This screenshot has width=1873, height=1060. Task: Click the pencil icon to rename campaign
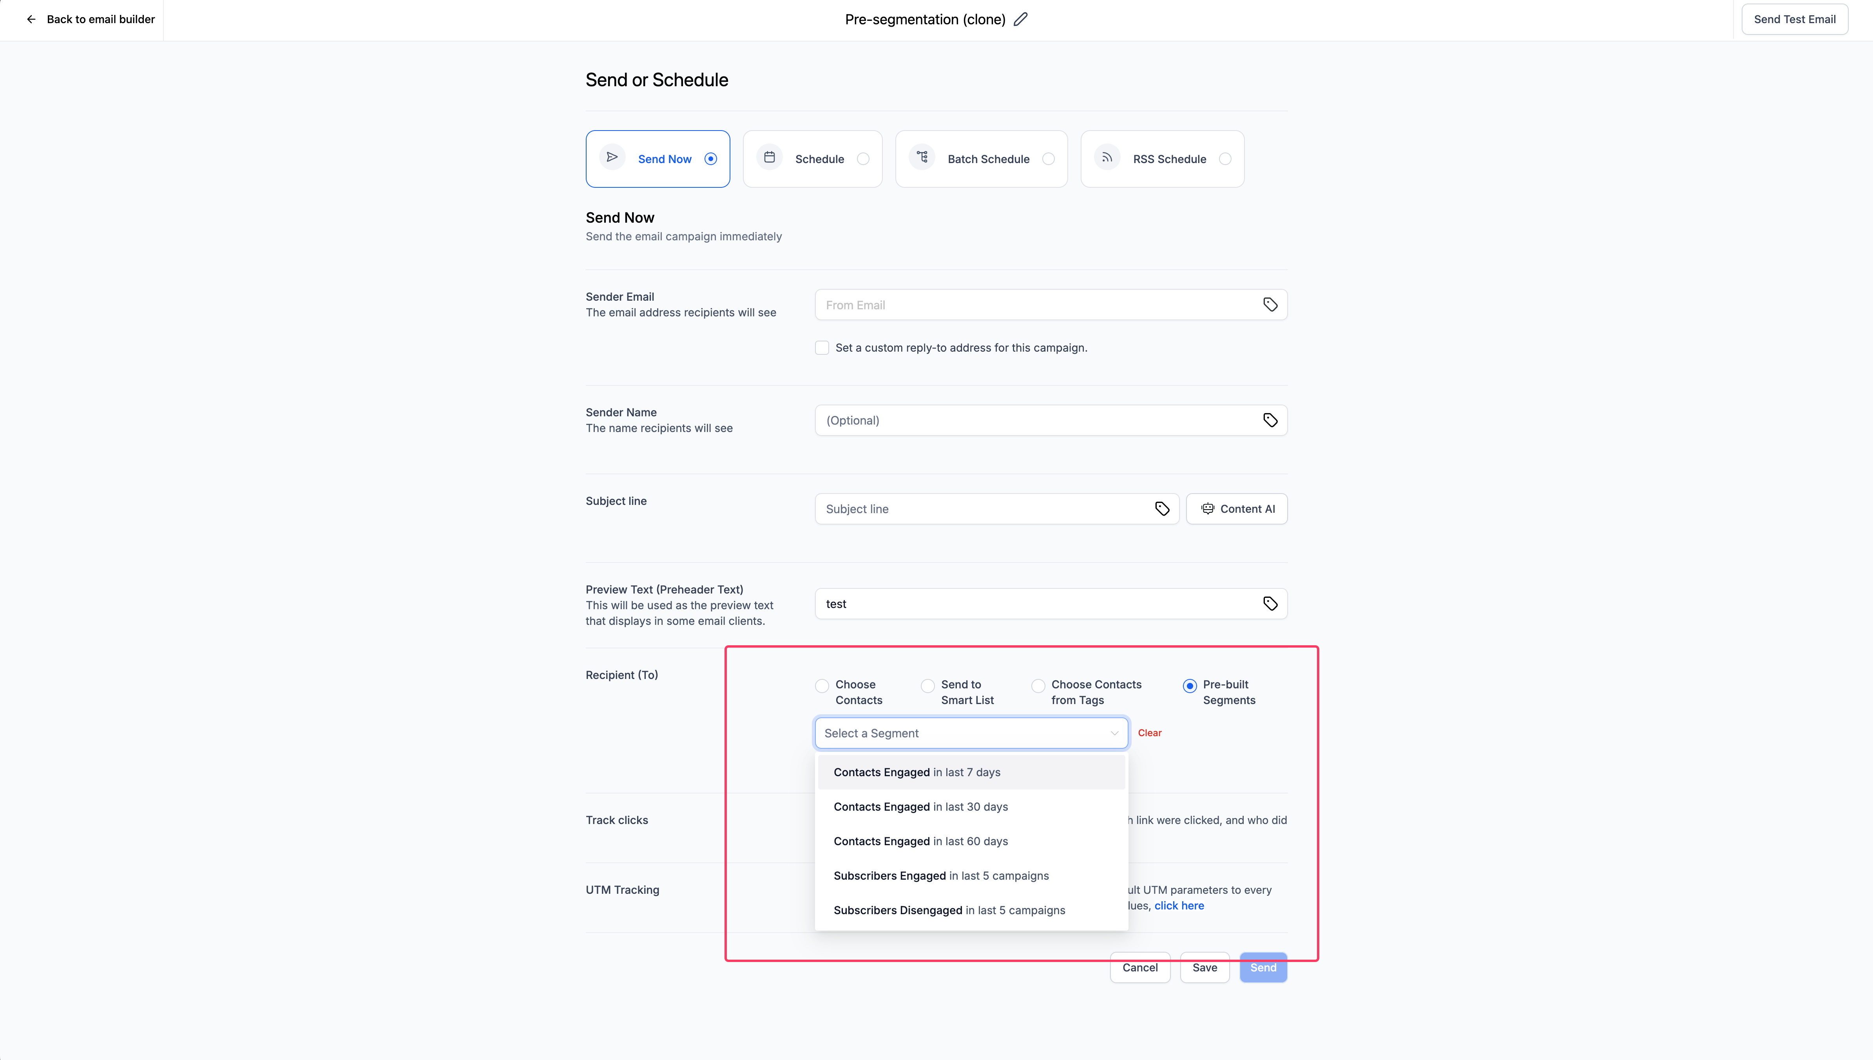(1020, 20)
